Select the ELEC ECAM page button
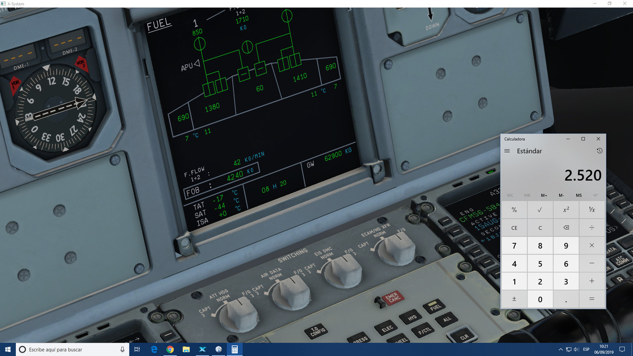 pos(386,328)
